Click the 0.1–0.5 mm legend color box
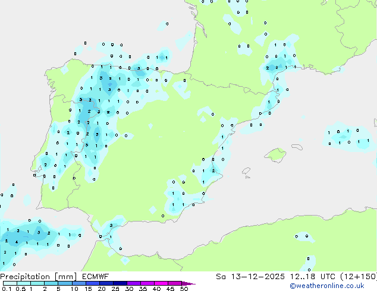 10,283
